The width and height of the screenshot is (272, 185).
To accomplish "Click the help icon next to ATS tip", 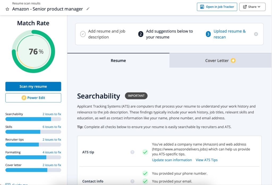I will point(132,152).
